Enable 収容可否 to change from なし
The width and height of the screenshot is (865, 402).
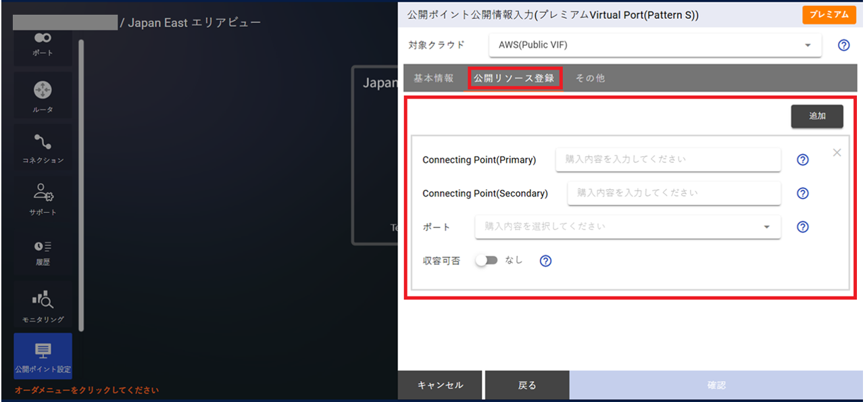(x=487, y=259)
